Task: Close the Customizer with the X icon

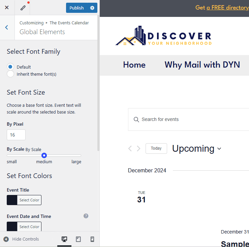Action: click(7, 7)
